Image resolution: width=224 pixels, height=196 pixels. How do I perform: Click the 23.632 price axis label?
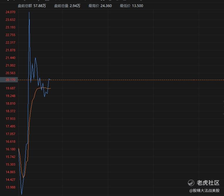point(11,20)
